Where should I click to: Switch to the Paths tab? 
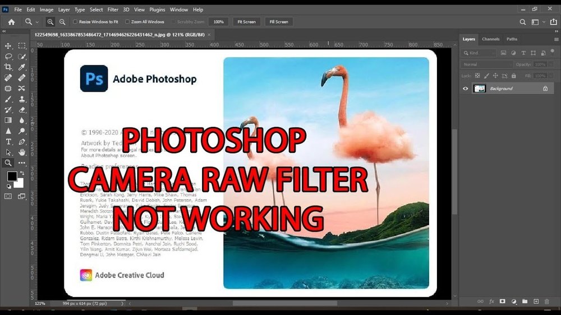[512, 39]
